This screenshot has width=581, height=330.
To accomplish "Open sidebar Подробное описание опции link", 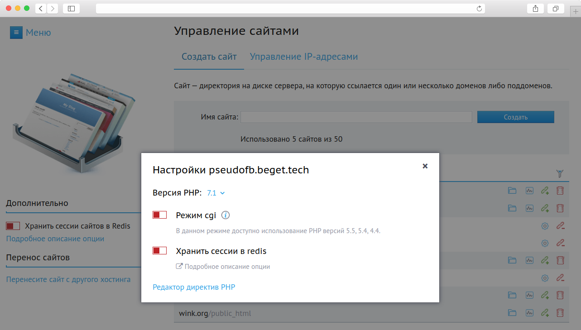I will 55,239.
